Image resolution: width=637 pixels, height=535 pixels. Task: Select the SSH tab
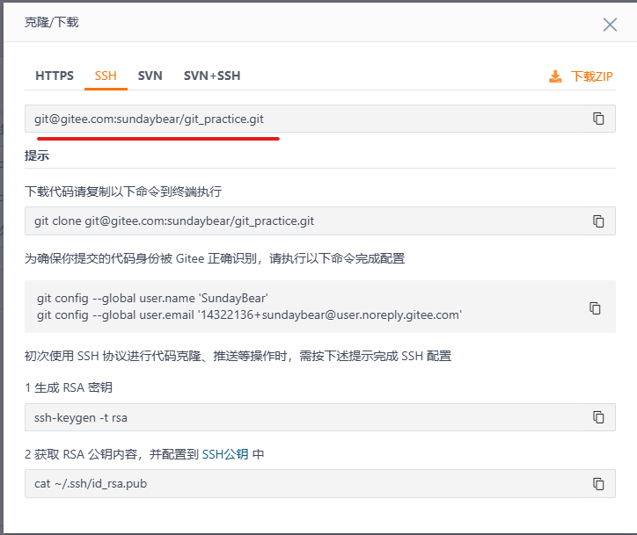click(x=106, y=76)
